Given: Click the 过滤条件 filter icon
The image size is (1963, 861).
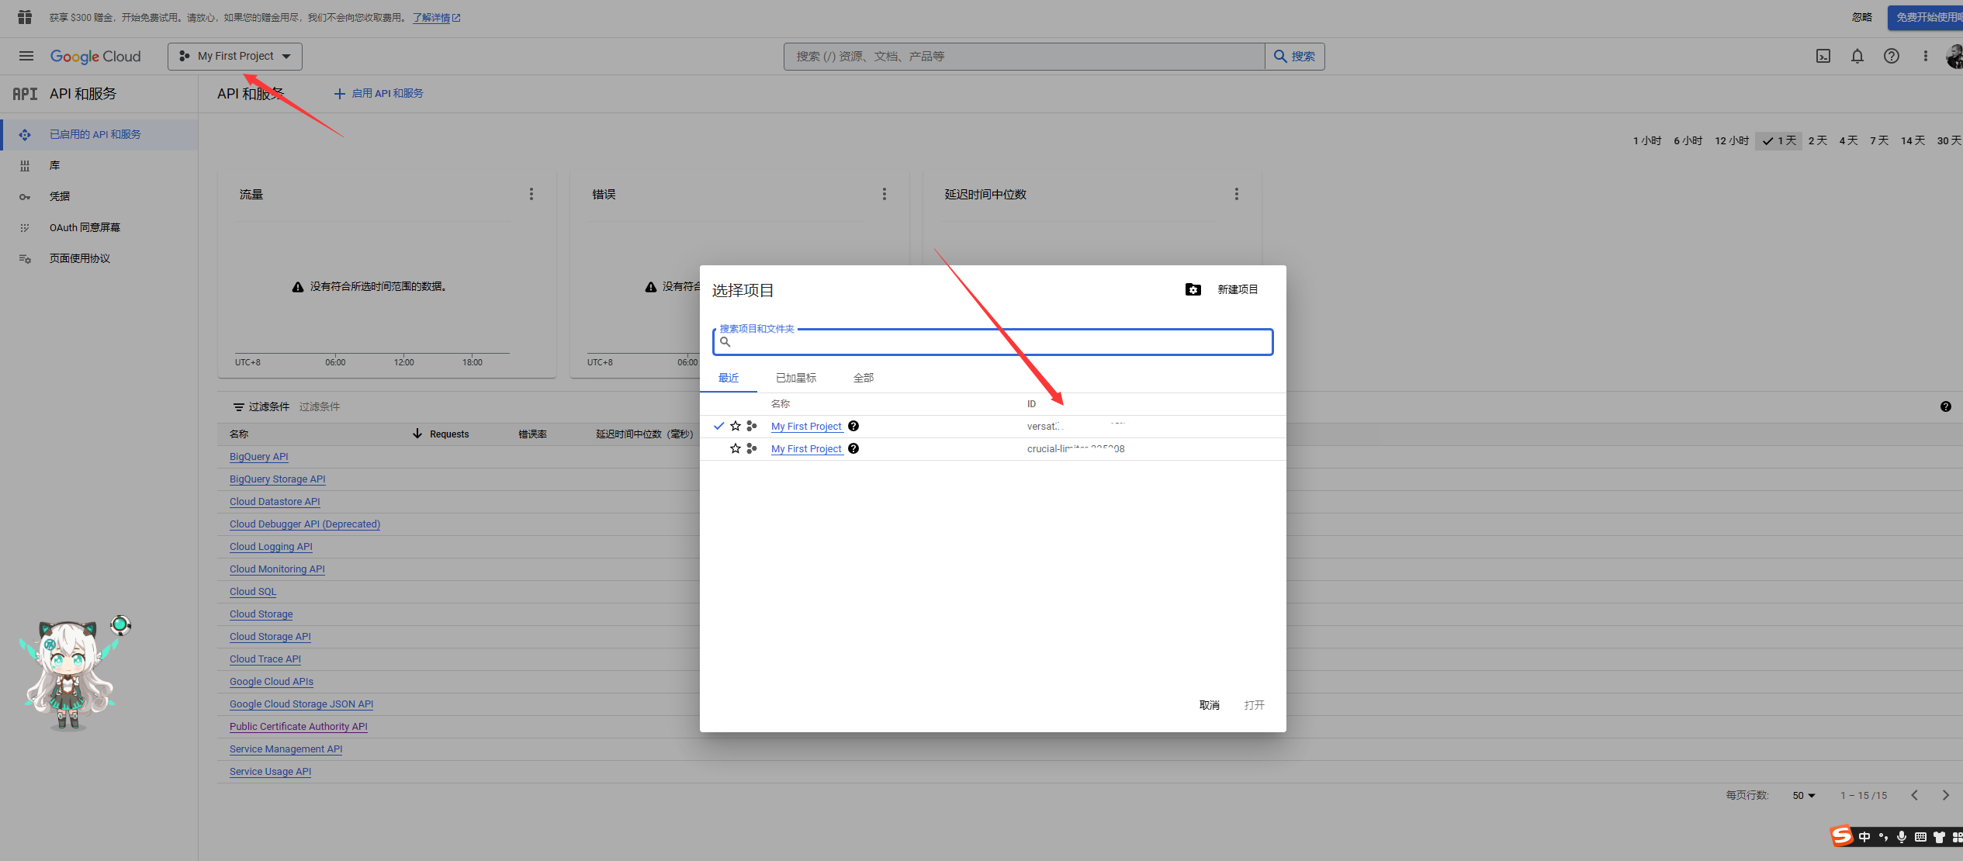Looking at the screenshot, I should (239, 406).
